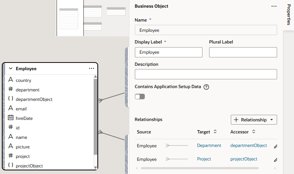Open the Department target link
This screenshot has width=294, height=174.
(x=209, y=145)
